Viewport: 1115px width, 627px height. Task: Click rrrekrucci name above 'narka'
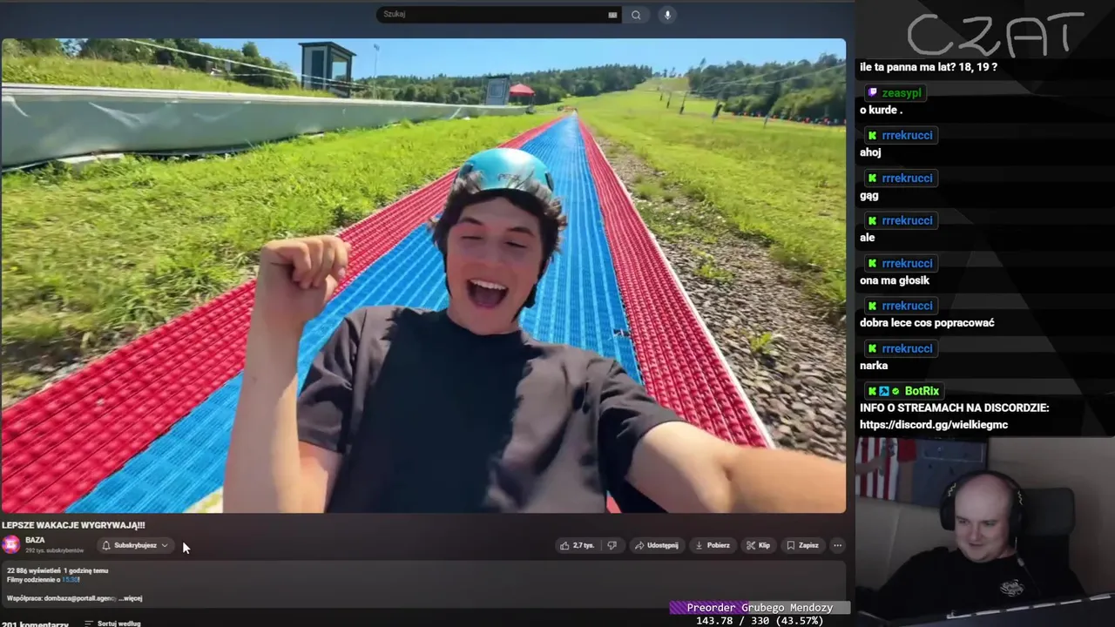click(x=907, y=349)
